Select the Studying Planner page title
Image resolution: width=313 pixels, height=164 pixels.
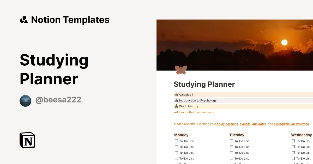pyautogui.click(x=204, y=84)
